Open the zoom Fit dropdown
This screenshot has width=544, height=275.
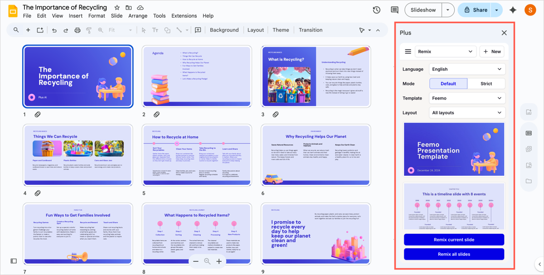[x=120, y=30]
